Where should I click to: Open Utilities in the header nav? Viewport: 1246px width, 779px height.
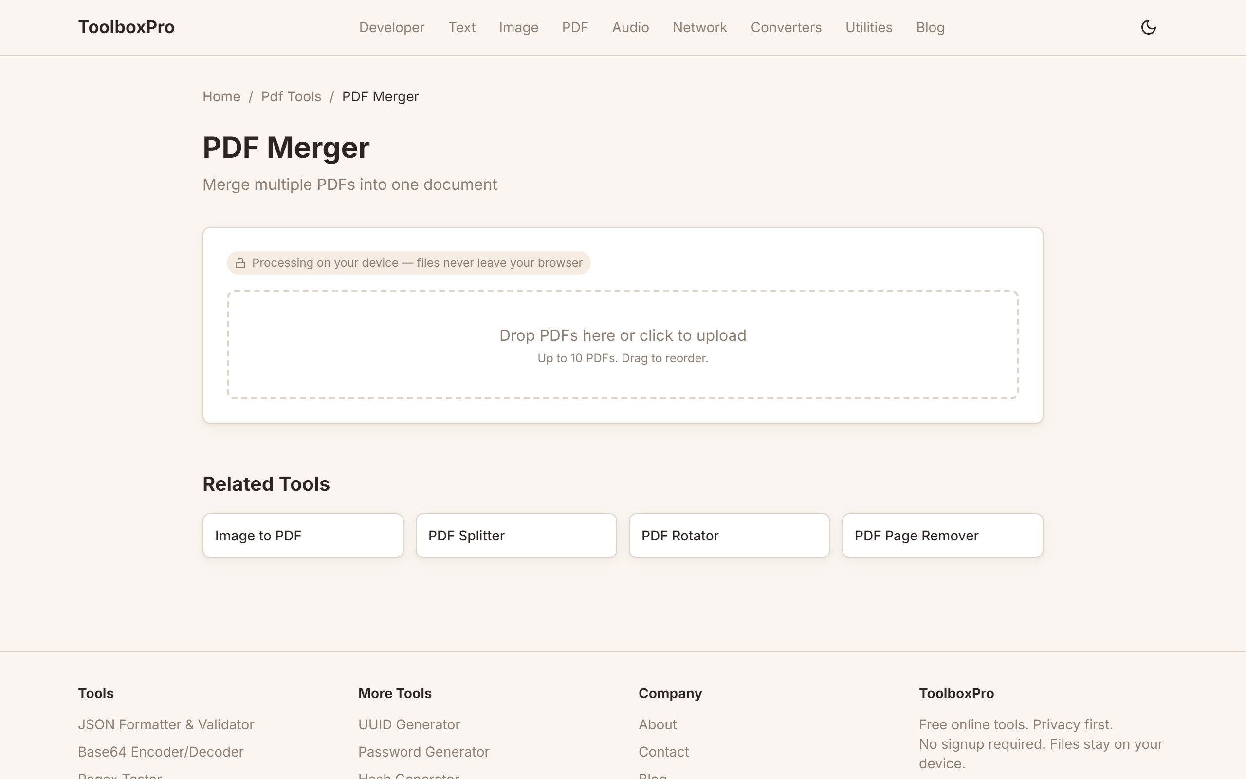869,27
